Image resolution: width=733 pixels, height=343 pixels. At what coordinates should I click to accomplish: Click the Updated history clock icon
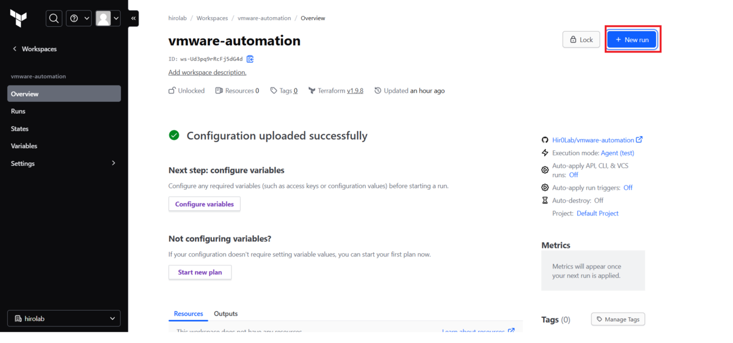tap(378, 91)
